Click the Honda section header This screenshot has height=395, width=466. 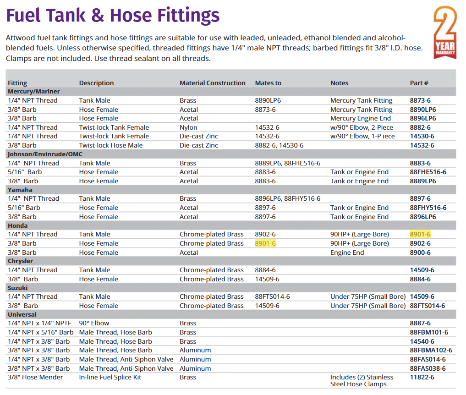click(18, 225)
